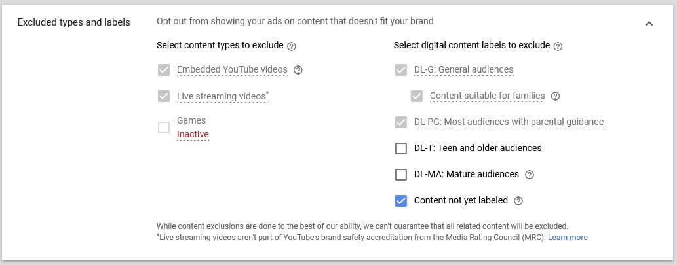Toggle Embedded YouTube videos checkbox

coord(164,70)
